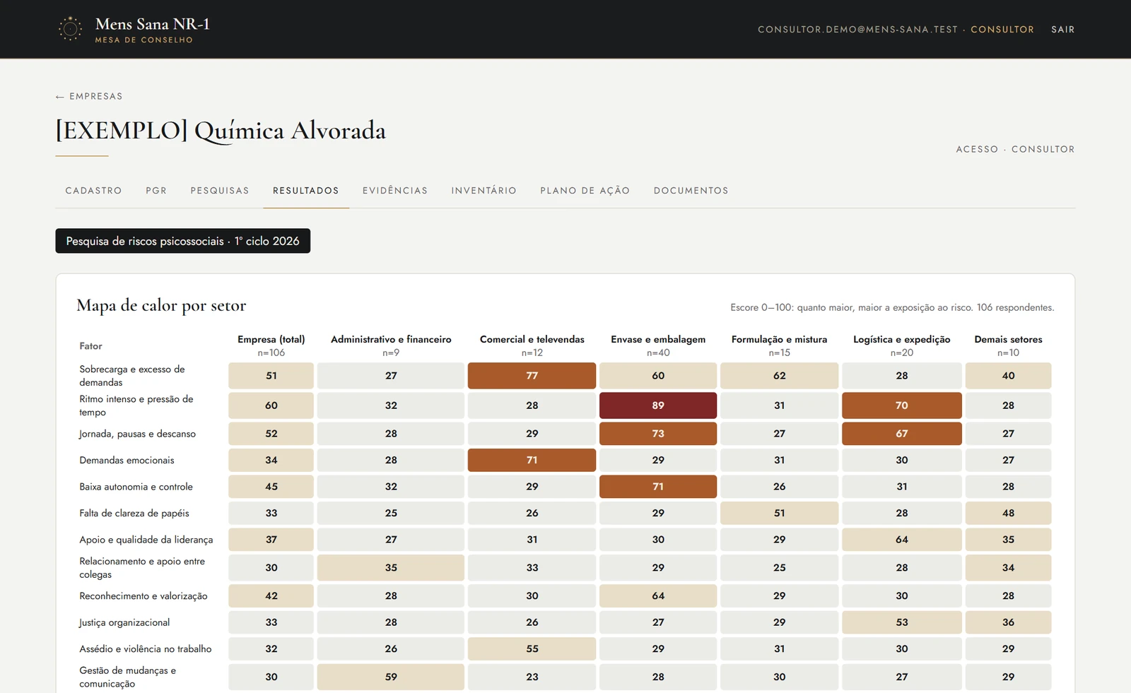Open the Plano de Ação tab
Image resolution: width=1131 pixels, height=693 pixels.
pyautogui.click(x=585, y=191)
